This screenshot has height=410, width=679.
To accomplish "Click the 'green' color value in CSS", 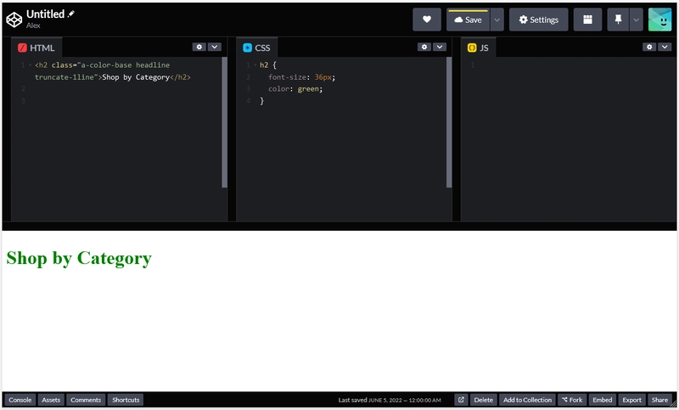I will pyautogui.click(x=308, y=89).
